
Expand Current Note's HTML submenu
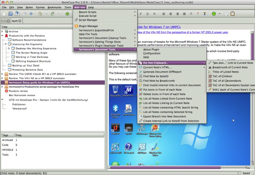[x=172, y=67]
